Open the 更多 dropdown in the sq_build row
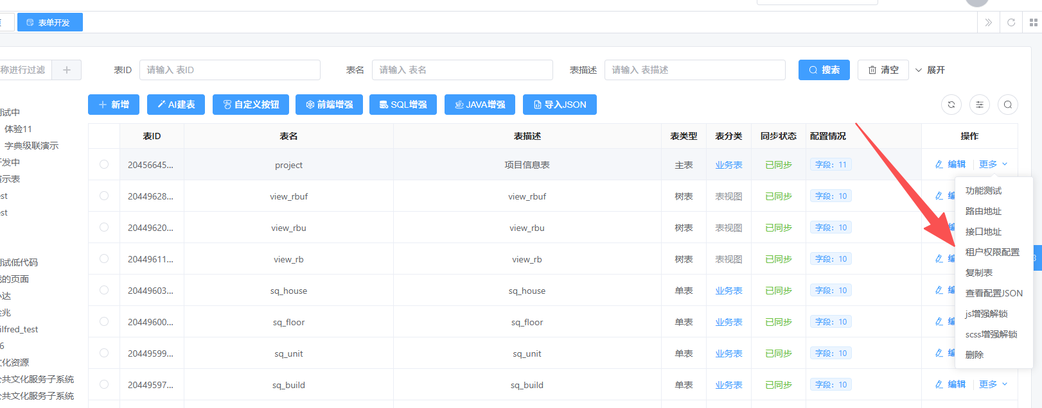 click(993, 384)
